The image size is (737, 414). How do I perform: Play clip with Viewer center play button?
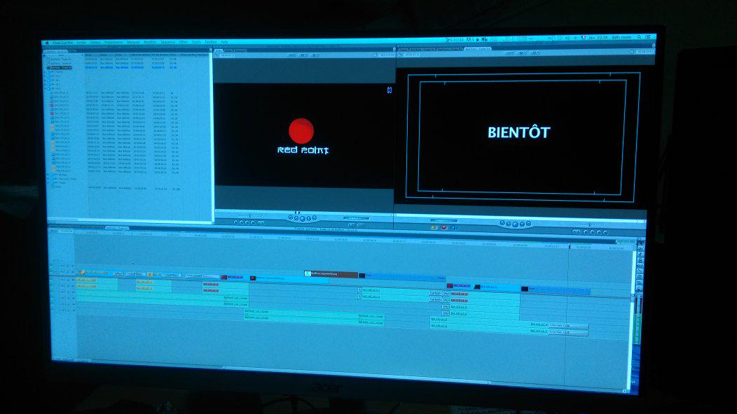[x=302, y=218]
